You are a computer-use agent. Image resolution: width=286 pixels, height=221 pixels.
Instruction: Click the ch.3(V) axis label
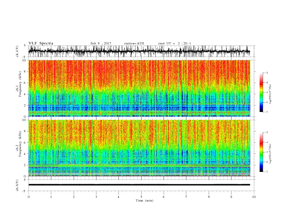click(x=17, y=185)
